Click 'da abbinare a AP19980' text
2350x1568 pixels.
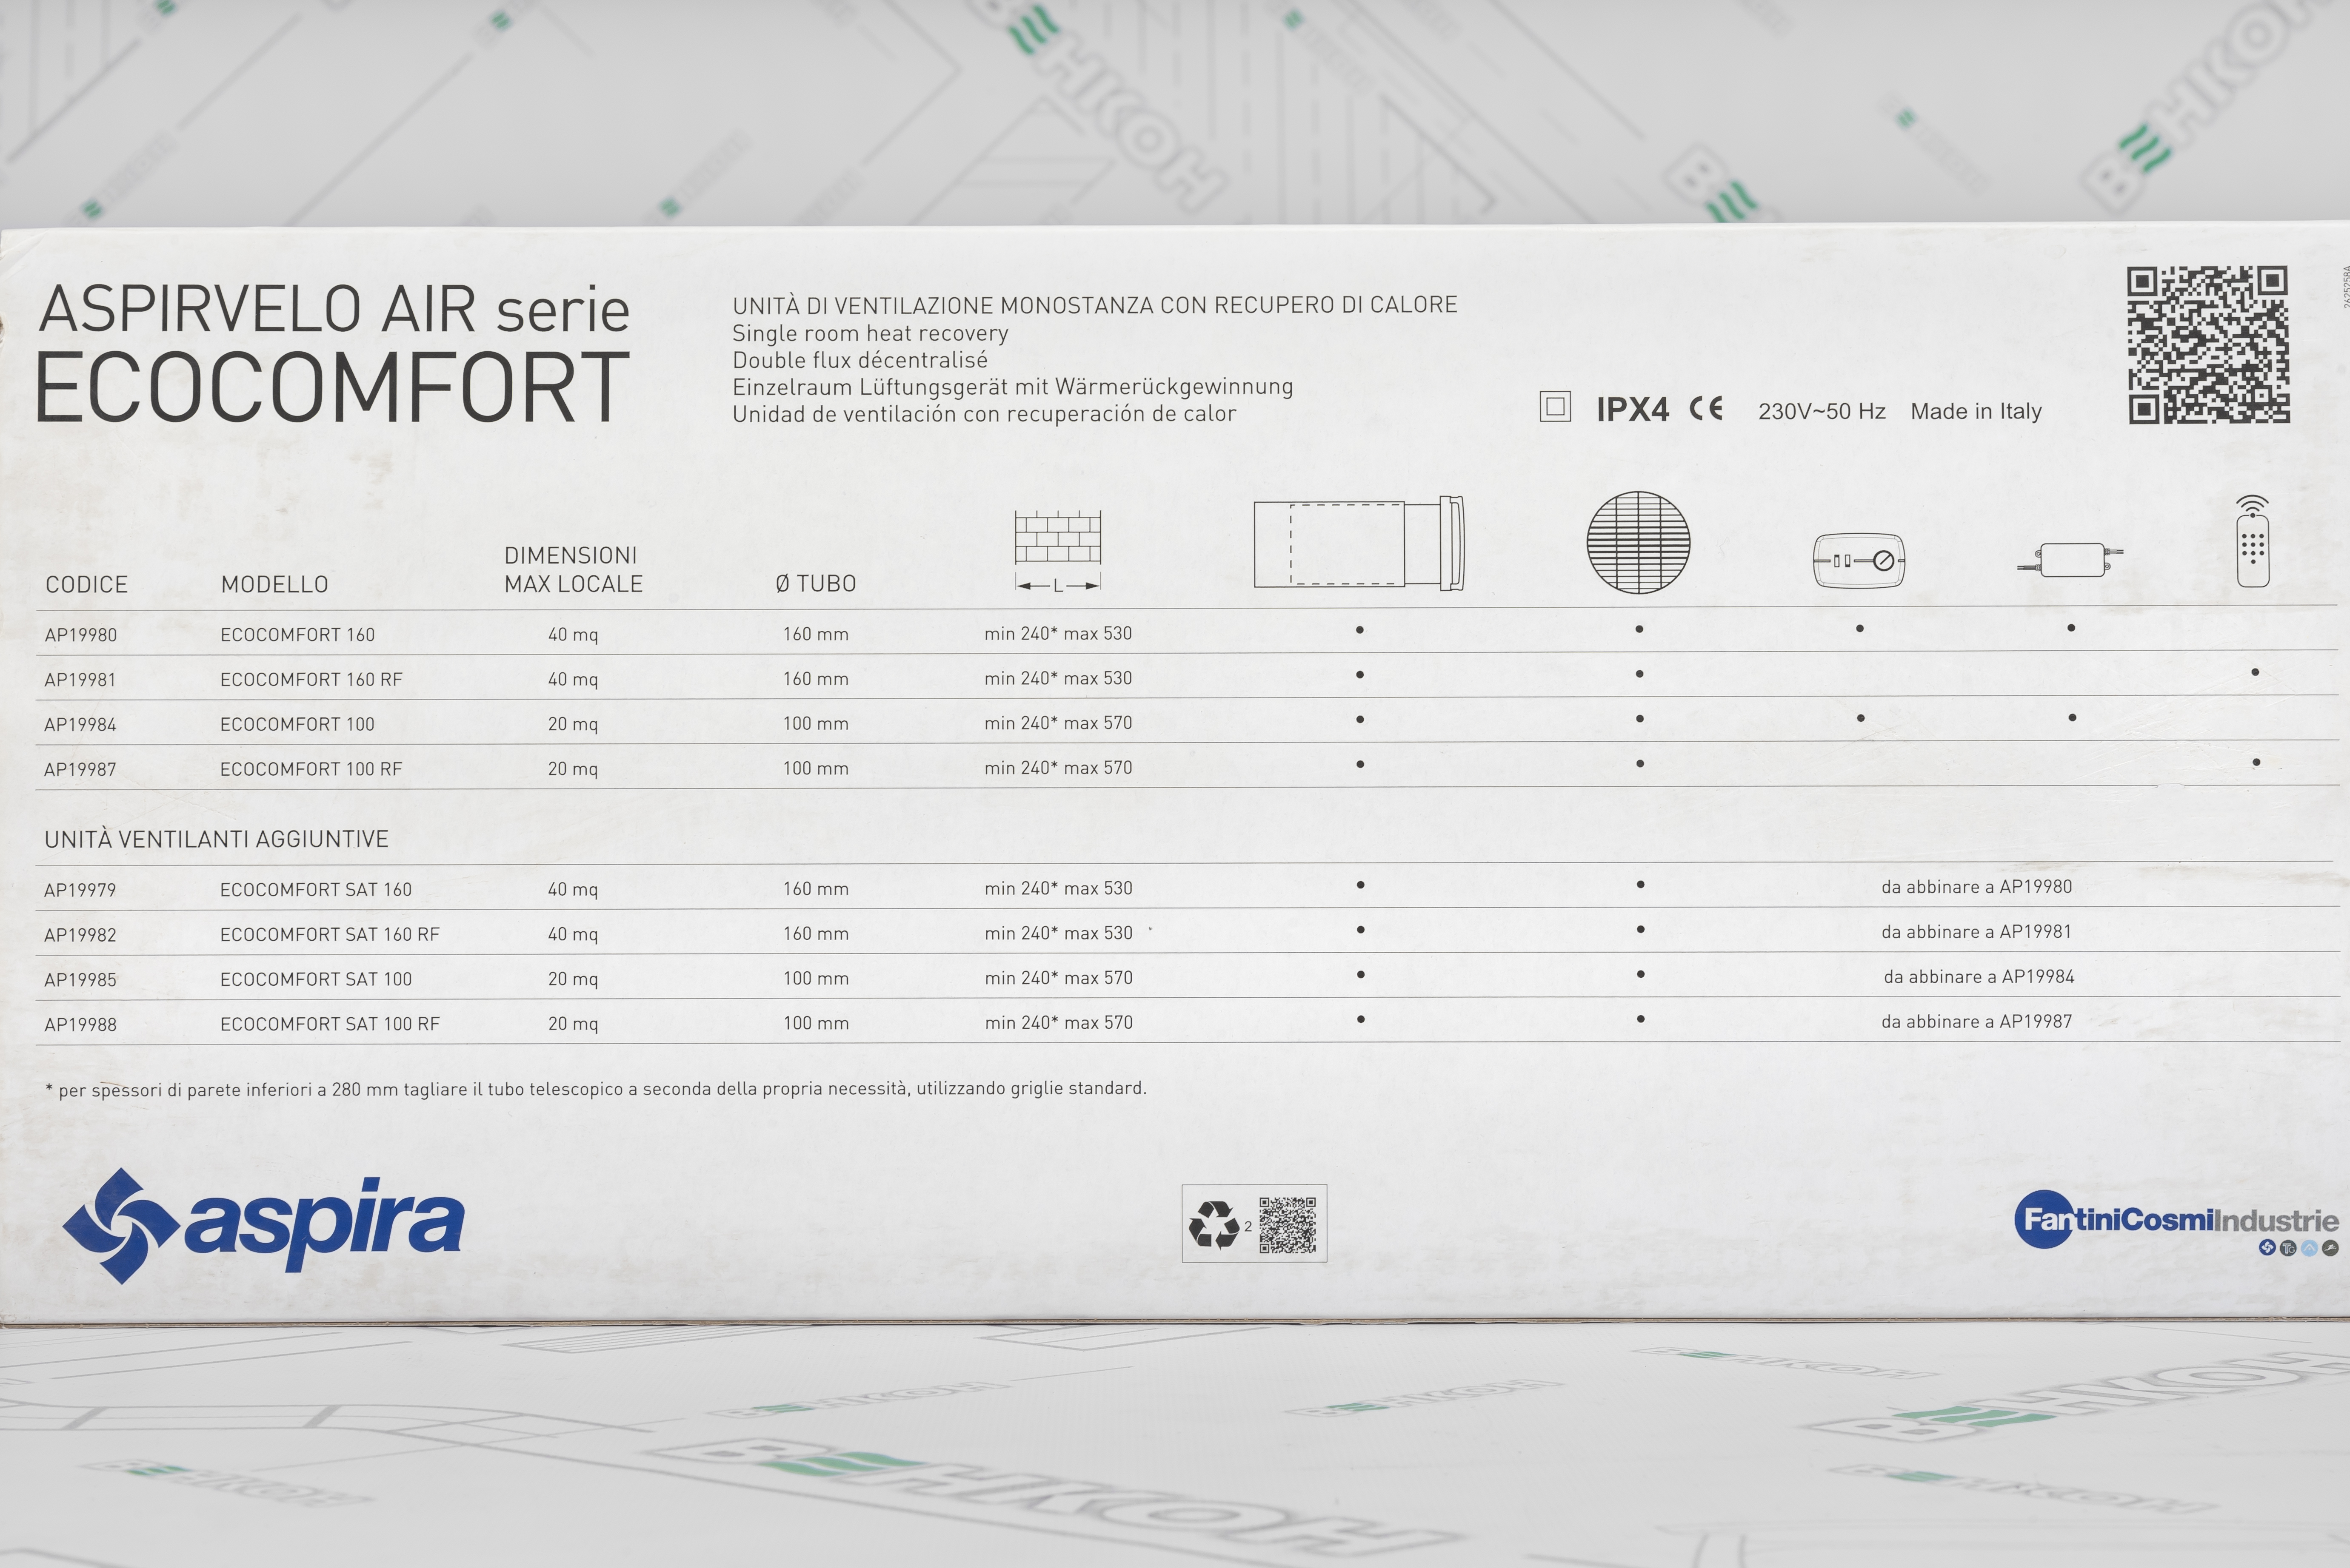[1976, 887]
